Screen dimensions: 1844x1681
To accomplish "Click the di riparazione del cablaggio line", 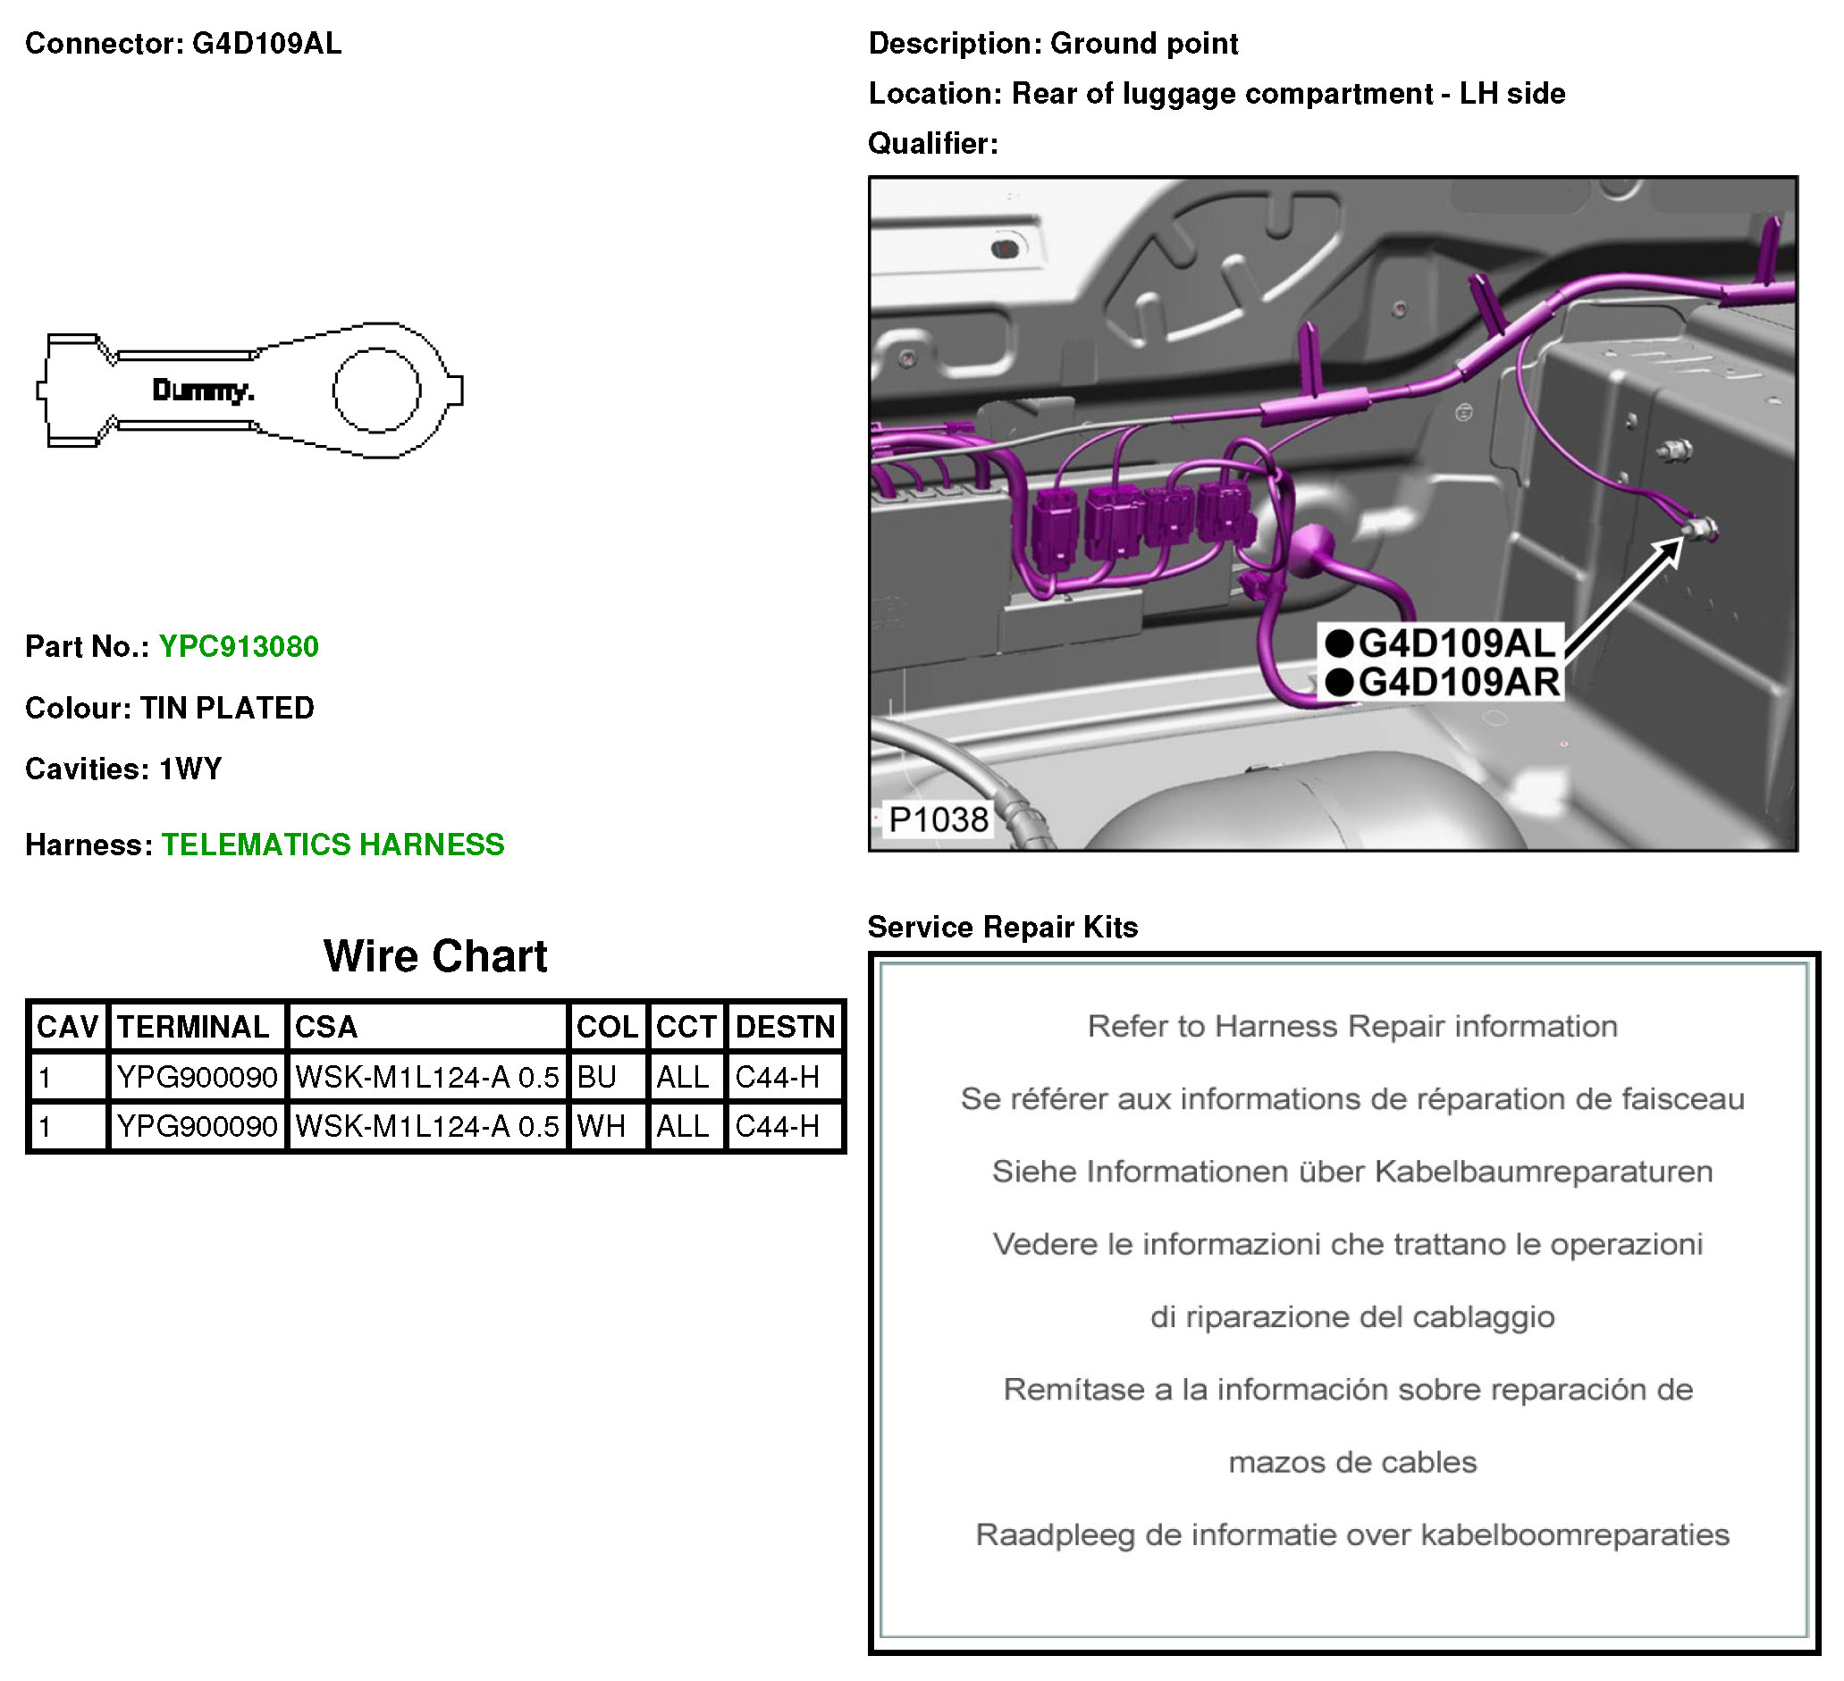I will pos(1351,1317).
